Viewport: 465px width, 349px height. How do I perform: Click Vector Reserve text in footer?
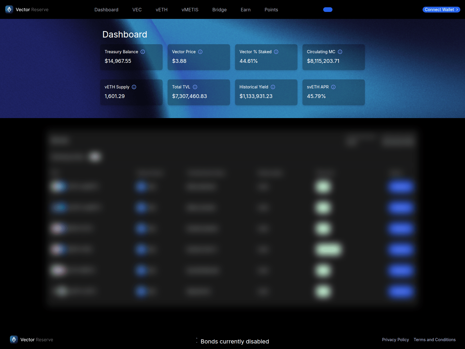coord(37,340)
